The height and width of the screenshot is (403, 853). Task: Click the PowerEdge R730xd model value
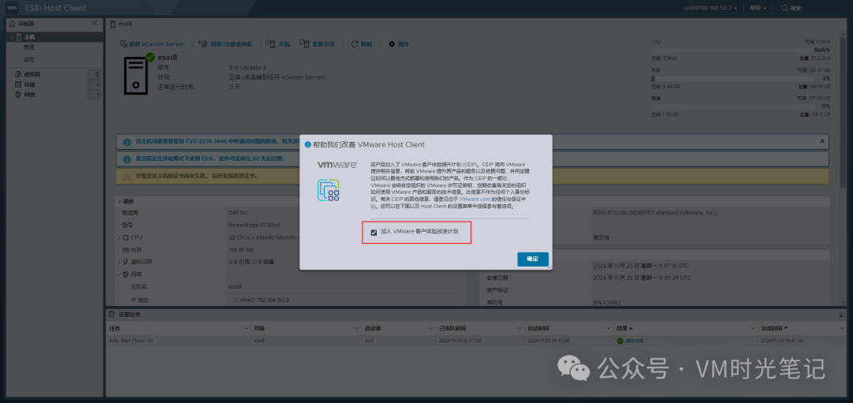(253, 226)
